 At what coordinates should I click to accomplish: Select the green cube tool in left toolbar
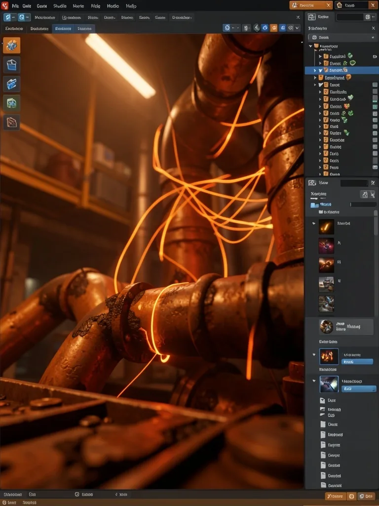[x=12, y=103]
